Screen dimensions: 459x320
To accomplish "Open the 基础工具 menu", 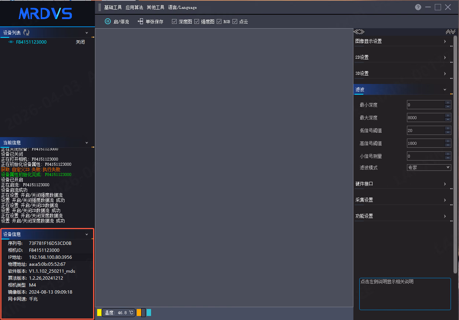I will [113, 7].
